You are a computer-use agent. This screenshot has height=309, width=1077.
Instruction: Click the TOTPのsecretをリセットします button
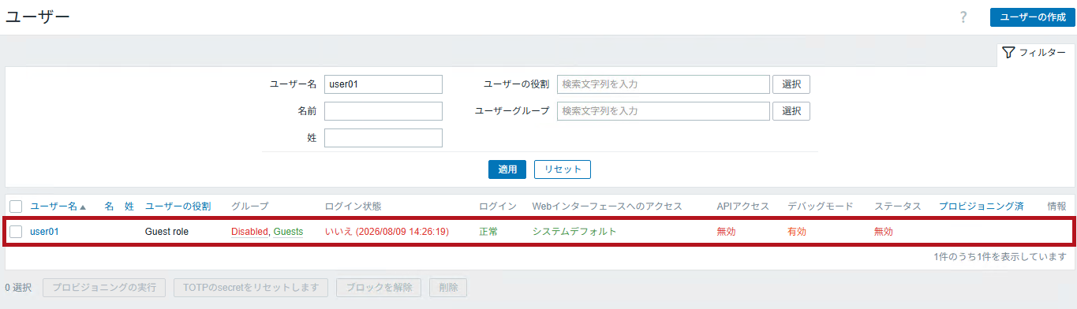point(251,288)
